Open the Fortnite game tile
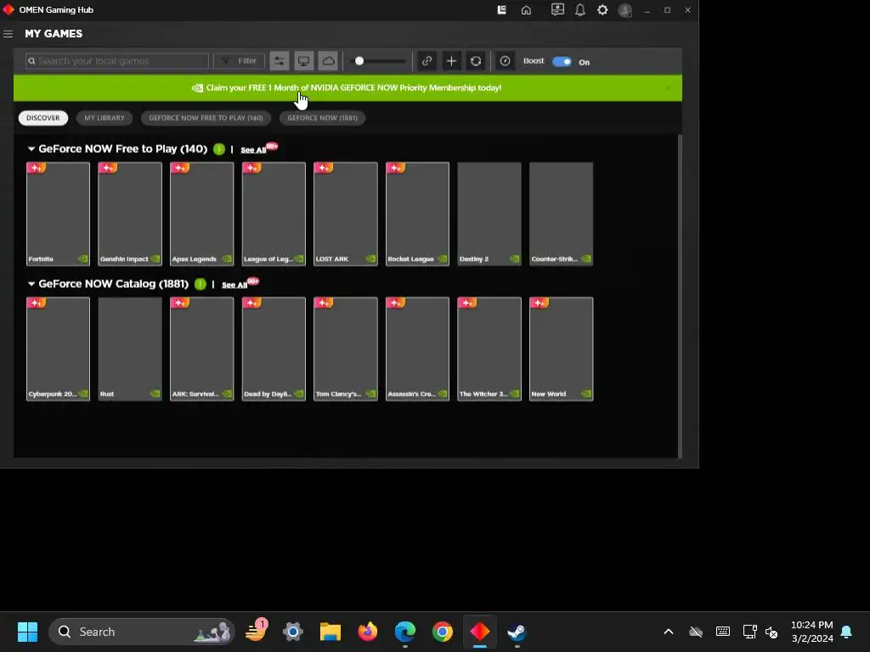Viewport: 870px width, 652px height. click(x=58, y=214)
